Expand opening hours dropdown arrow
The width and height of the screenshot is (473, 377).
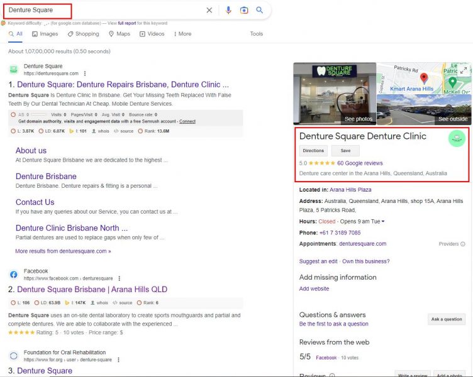coord(383,222)
